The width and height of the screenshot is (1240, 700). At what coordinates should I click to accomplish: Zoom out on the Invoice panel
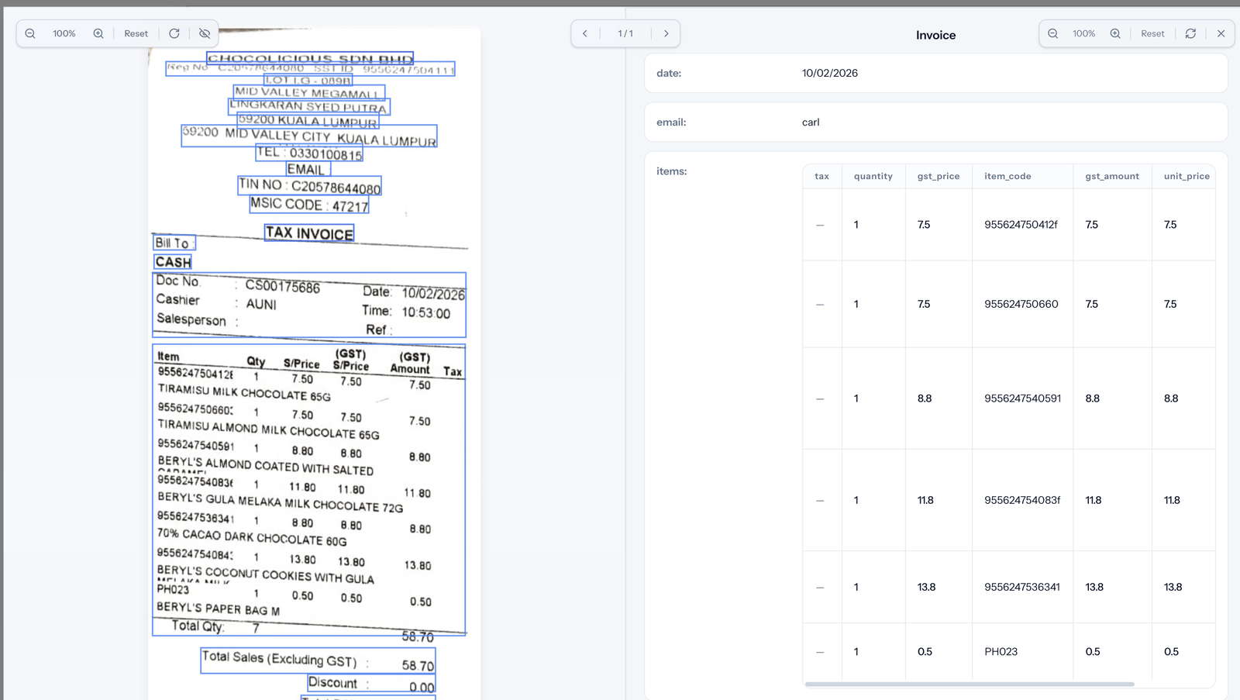point(1052,33)
